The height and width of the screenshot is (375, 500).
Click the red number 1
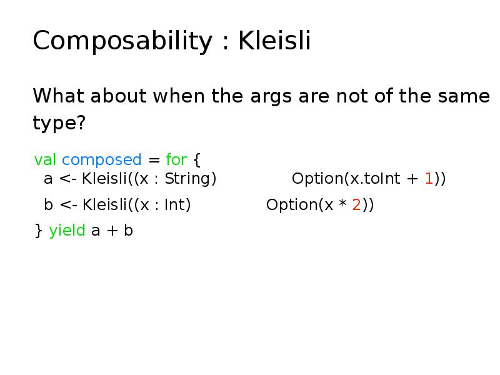pyautogui.click(x=429, y=179)
